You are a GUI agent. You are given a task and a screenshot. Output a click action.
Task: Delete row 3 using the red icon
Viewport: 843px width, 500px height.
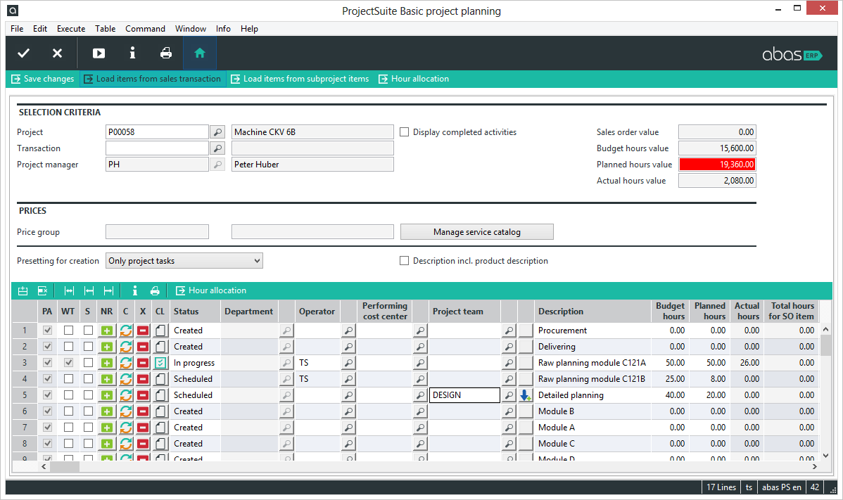142,362
